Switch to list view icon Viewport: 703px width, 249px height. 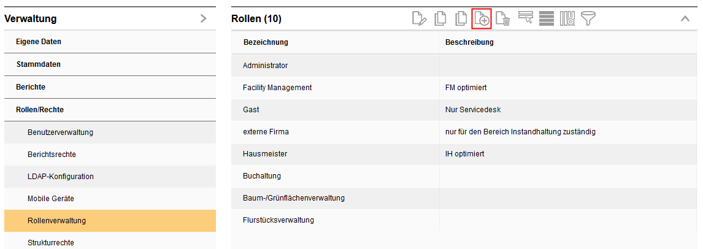547,19
